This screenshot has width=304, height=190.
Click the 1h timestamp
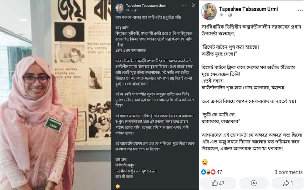tap(221, 15)
